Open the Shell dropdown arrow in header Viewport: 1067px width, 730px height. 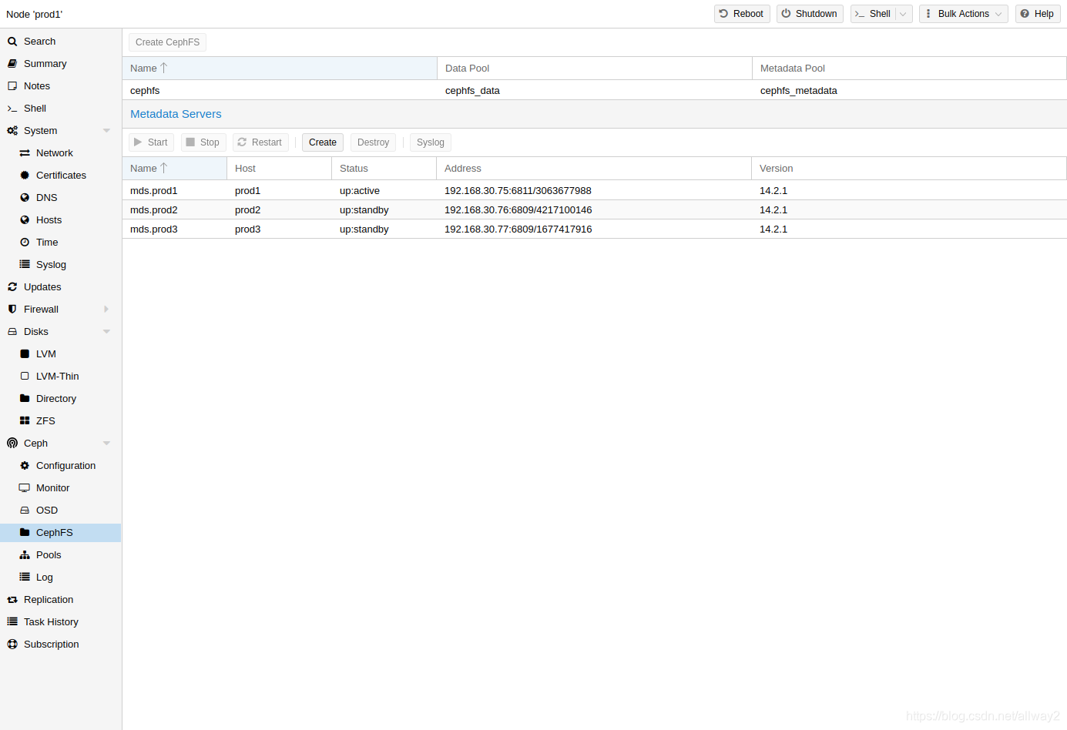[904, 14]
